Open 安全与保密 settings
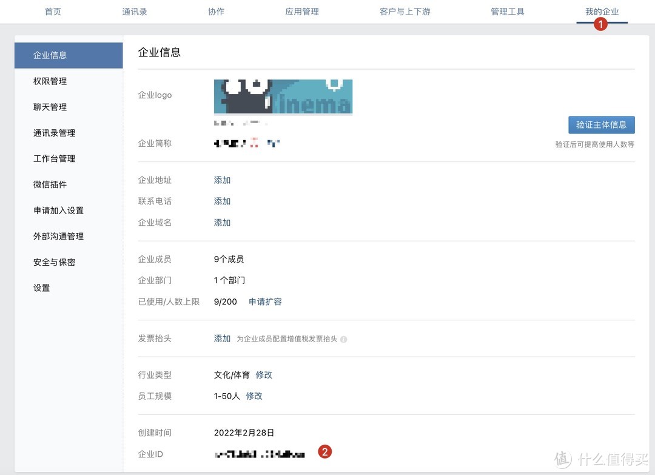Image resolution: width=655 pixels, height=475 pixels. click(55, 262)
